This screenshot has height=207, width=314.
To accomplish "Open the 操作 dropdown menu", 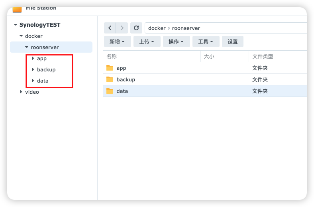I will point(176,41).
